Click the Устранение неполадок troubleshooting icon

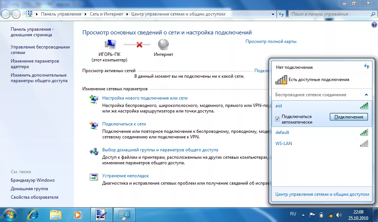pos(93,177)
